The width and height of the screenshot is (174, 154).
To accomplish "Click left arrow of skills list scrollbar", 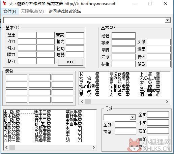I will [x=82, y=101].
